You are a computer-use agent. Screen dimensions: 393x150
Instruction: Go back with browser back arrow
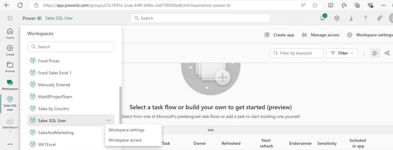point(7,5)
